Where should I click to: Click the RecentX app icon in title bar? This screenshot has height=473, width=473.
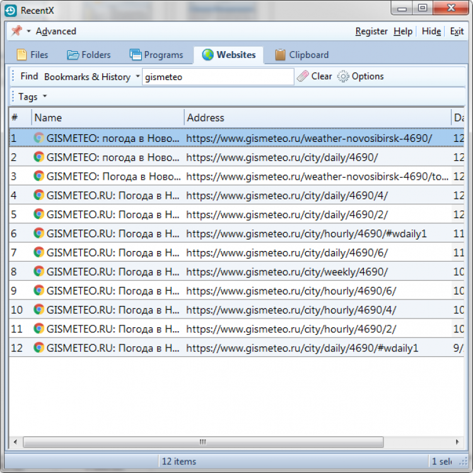(11, 11)
